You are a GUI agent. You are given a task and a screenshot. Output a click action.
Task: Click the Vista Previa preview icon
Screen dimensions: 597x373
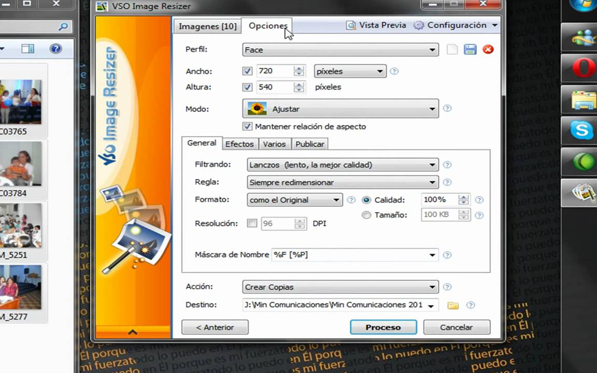351,25
